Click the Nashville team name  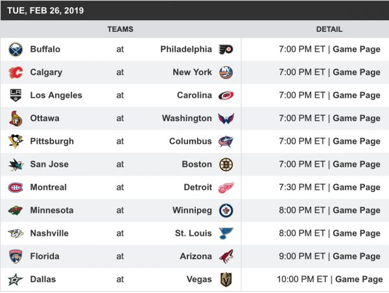point(49,233)
